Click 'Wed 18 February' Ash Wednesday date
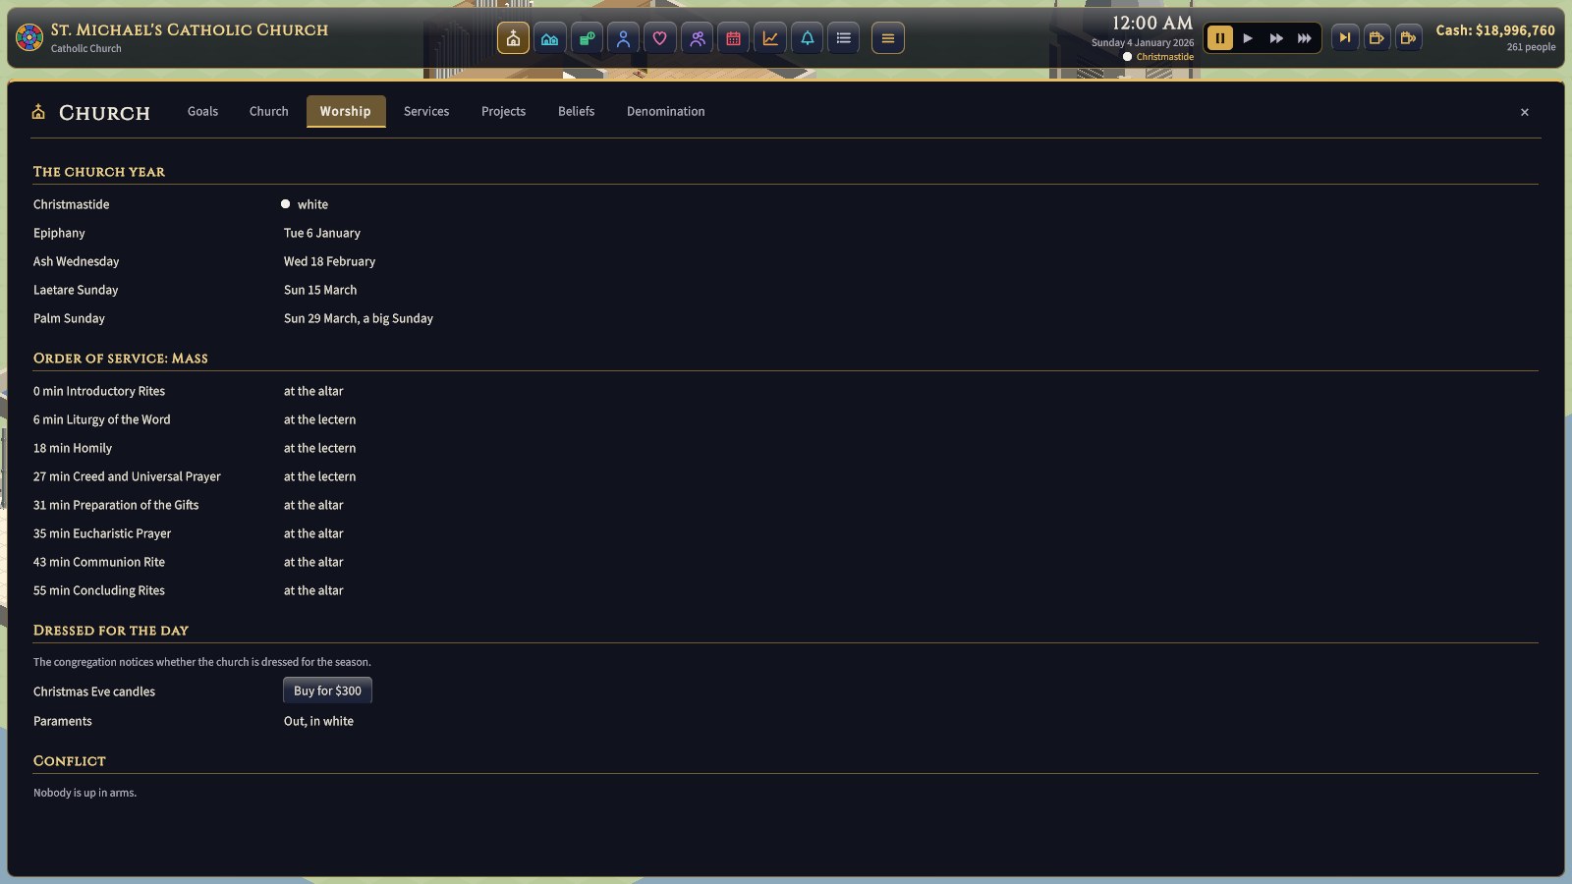The height and width of the screenshot is (884, 1572). click(329, 261)
